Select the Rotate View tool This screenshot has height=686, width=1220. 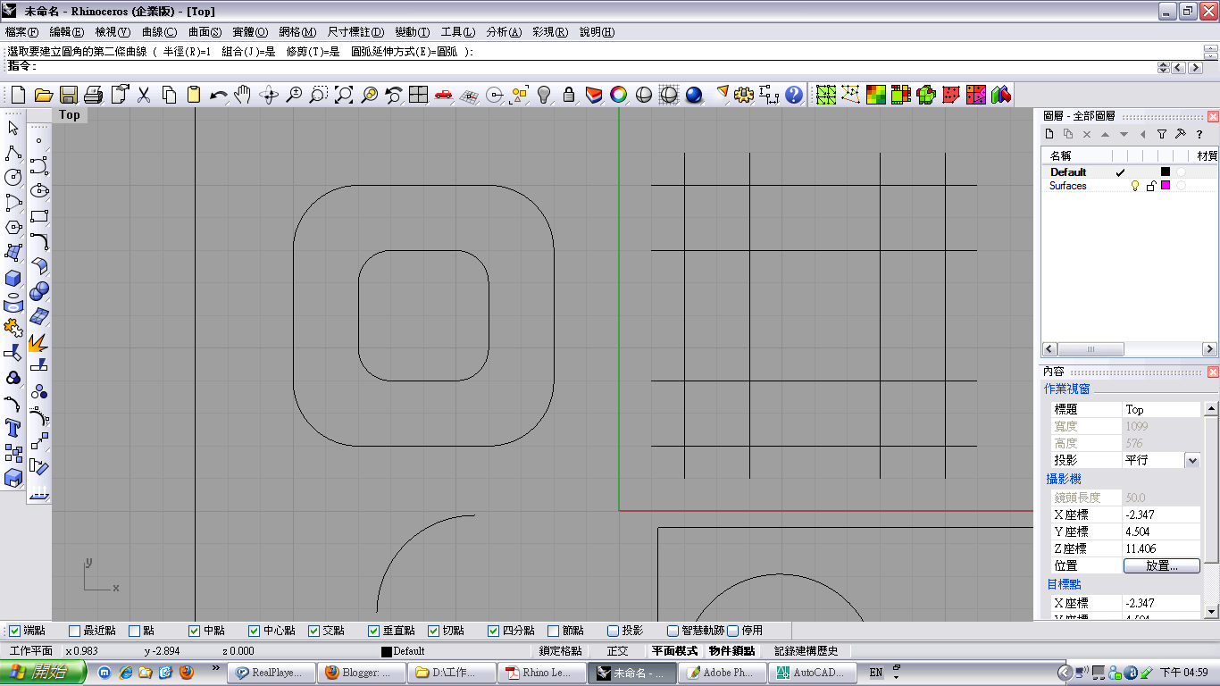[x=269, y=94]
